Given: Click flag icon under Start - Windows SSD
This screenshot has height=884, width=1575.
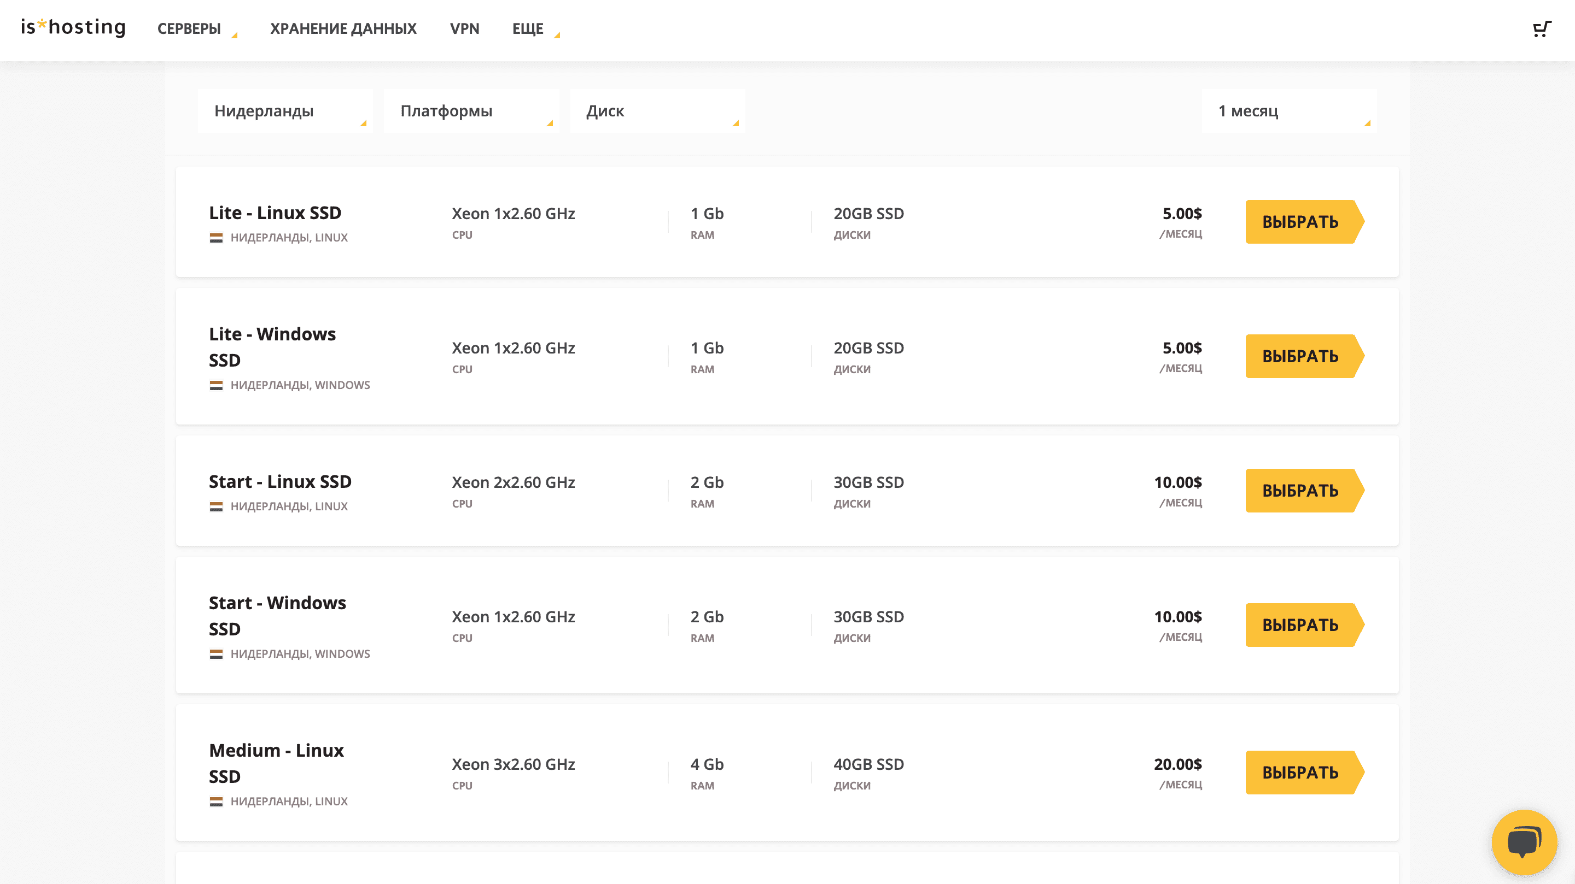Looking at the screenshot, I should point(216,655).
